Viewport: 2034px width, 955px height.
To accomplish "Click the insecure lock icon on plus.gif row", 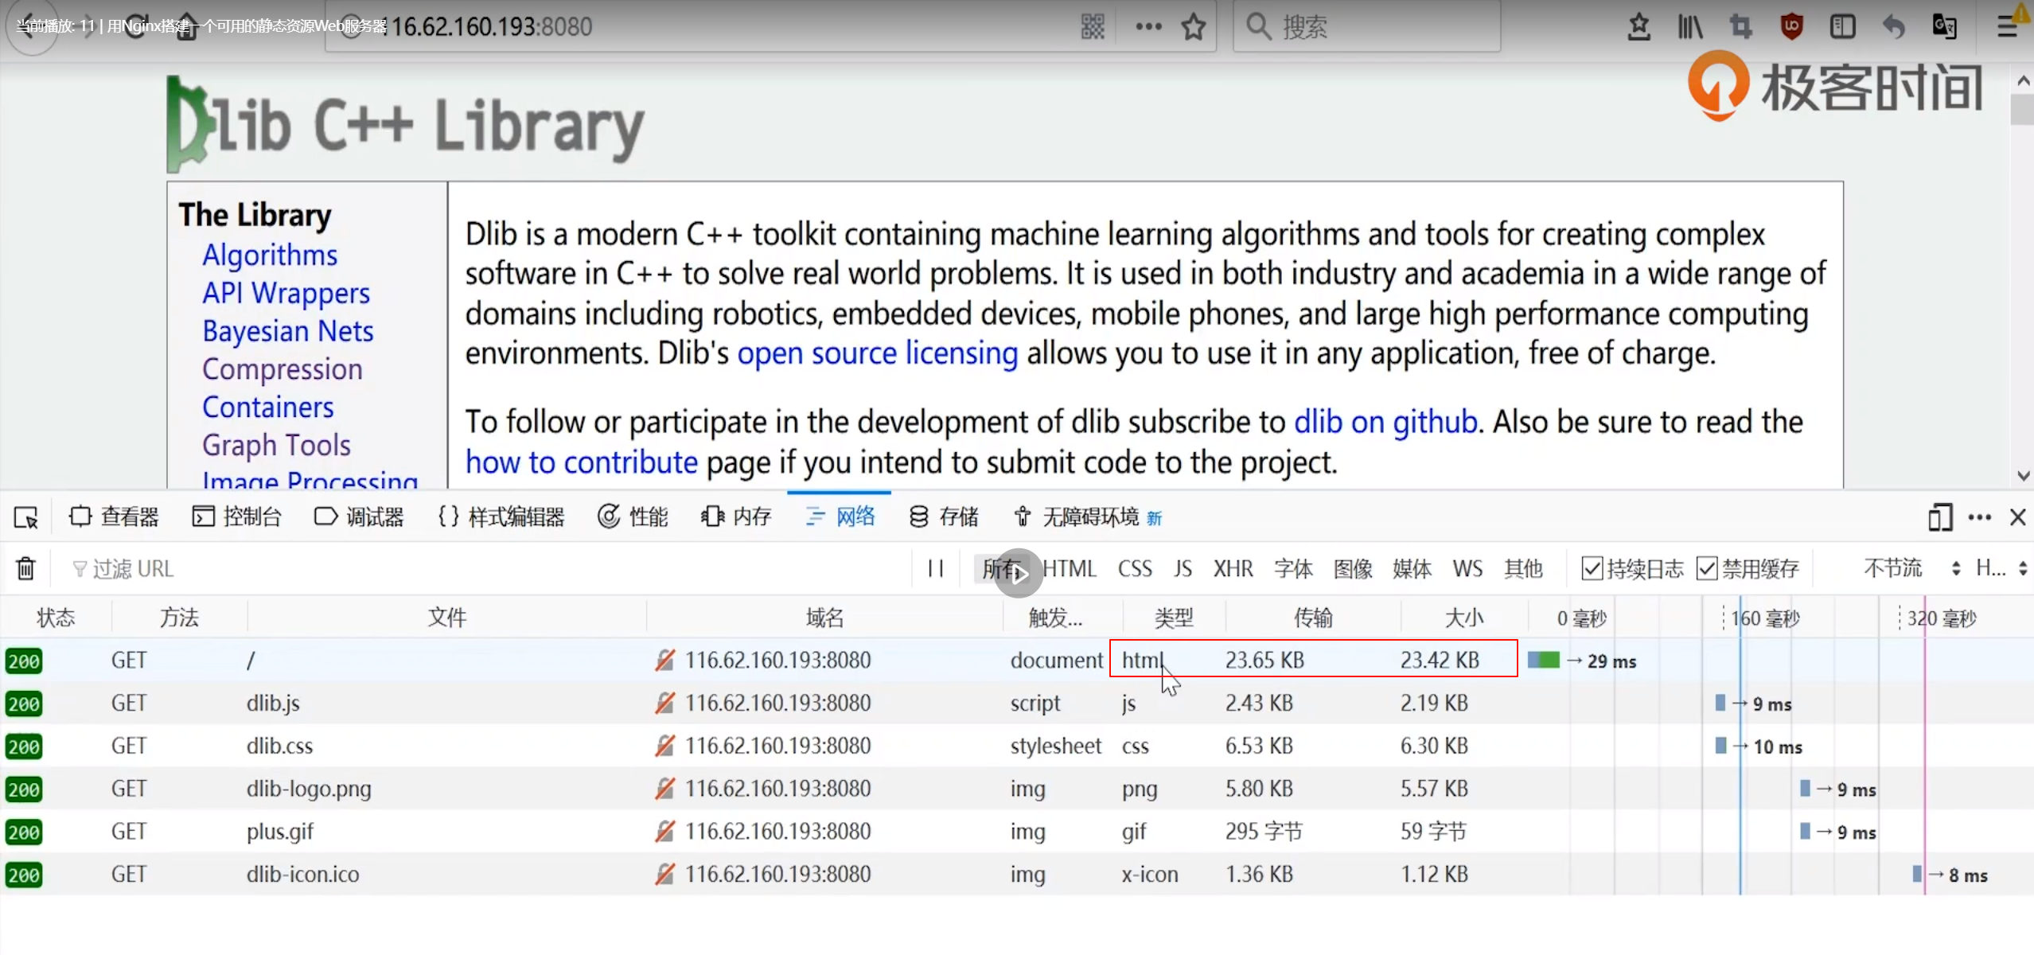I will point(664,831).
